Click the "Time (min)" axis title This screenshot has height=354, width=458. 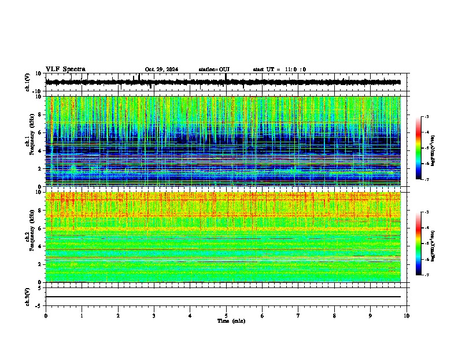point(231,321)
